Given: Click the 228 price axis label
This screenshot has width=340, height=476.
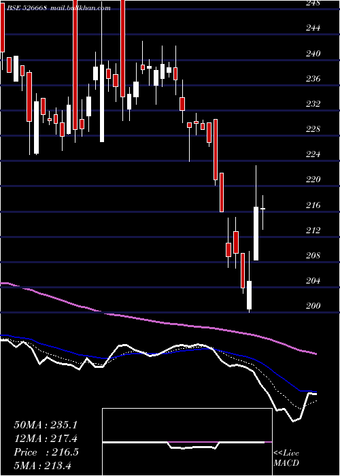Looking at the screenshot, I should pyautogui.click(x=313, y=129).
